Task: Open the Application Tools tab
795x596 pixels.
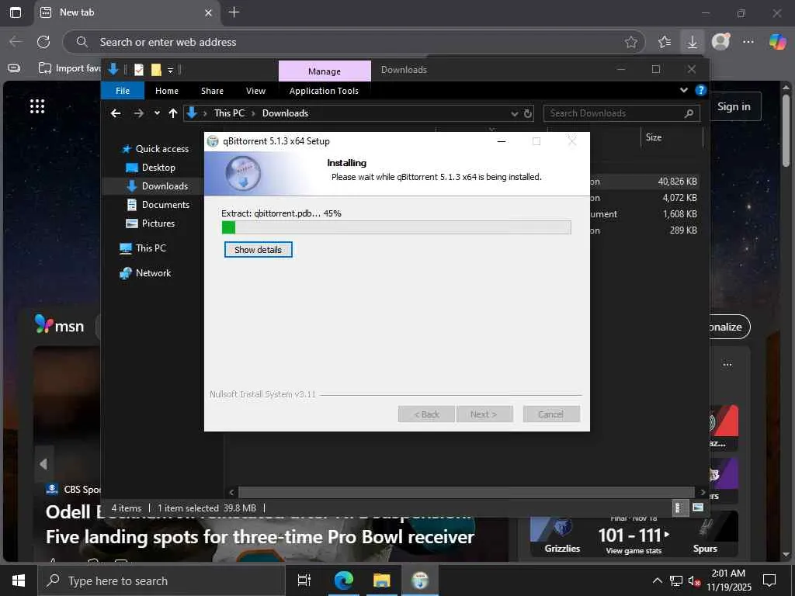Action: pyautogui.click(x=324, y=91)
